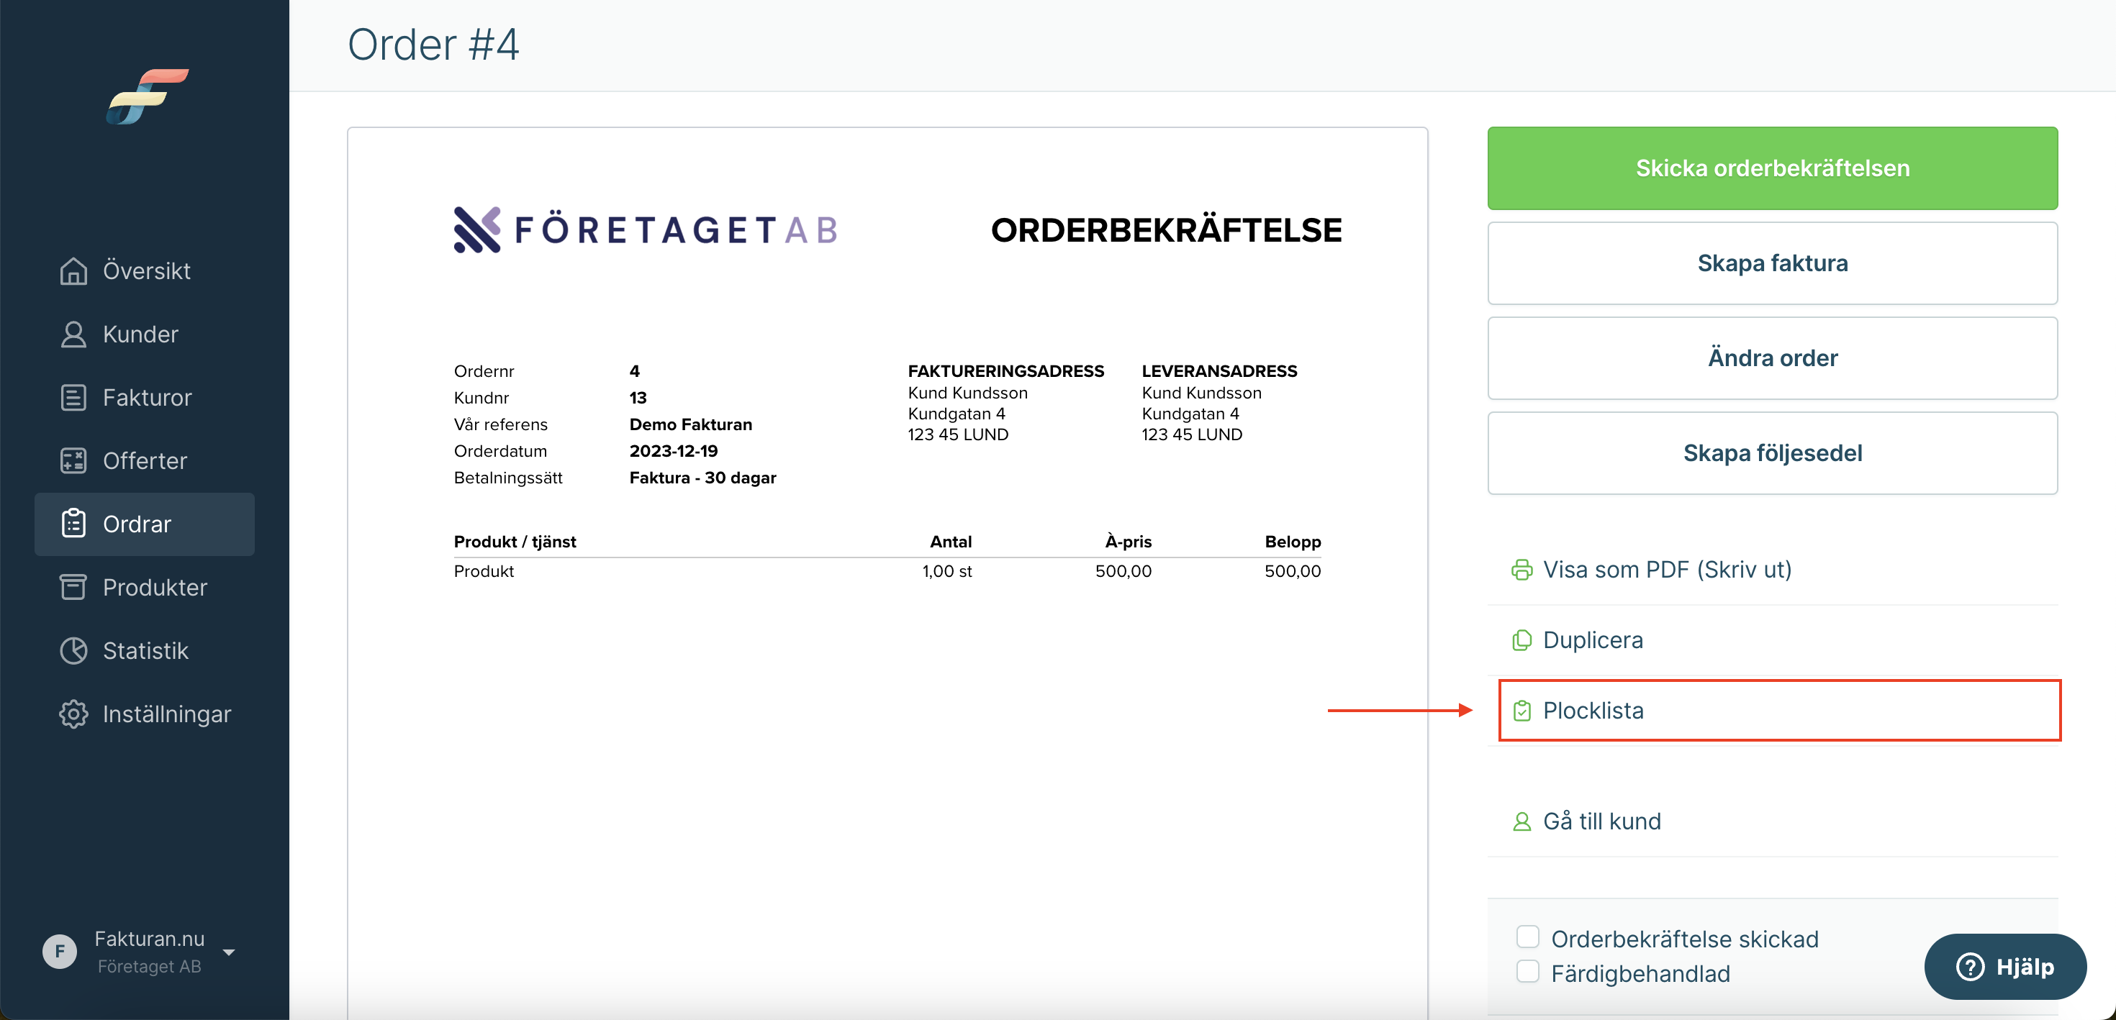Click the Skapa faktura button

click(x=1772, y=263)
